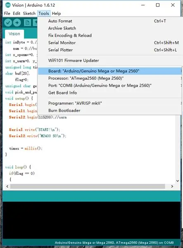Click the Upload arrow button
The image size is (183, 248).
point(17,23)
